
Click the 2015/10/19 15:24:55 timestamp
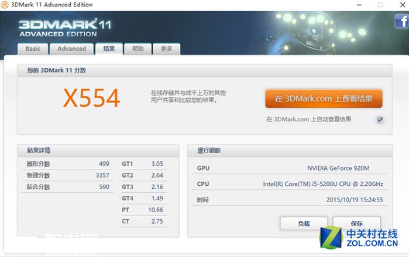coord(355,200)
